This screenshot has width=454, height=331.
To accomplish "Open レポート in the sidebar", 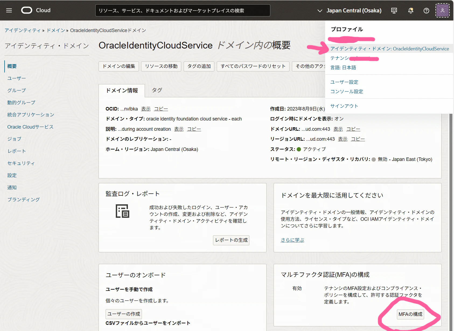I will [17, 151].
